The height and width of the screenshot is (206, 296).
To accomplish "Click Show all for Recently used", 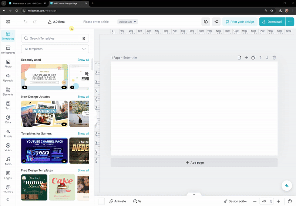I will 83,60.
